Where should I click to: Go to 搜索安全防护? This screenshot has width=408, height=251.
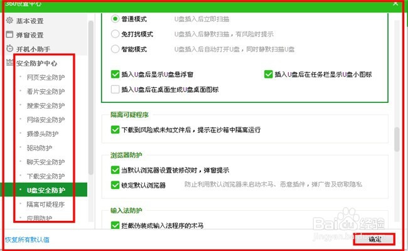point(46,105)
